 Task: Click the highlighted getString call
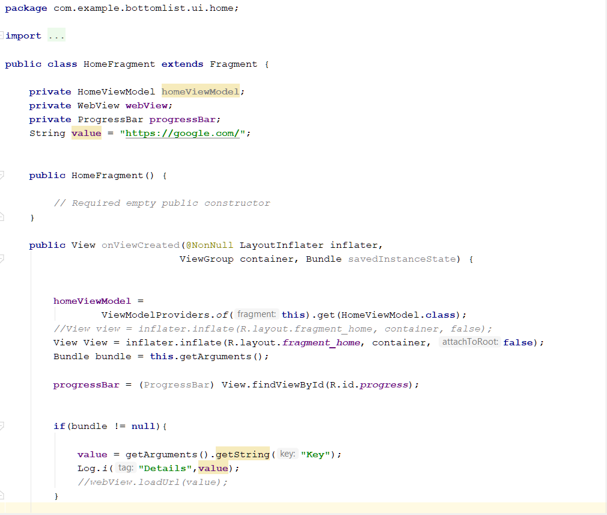click(x=242, y=455)
